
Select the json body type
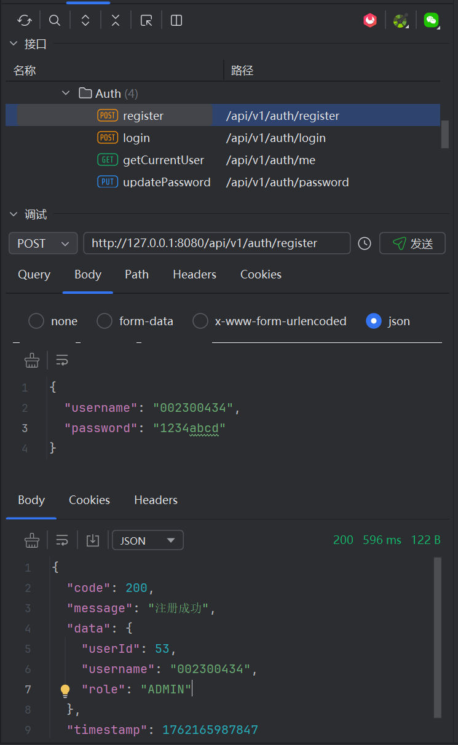pyautogui.click(x=373, y=321)
